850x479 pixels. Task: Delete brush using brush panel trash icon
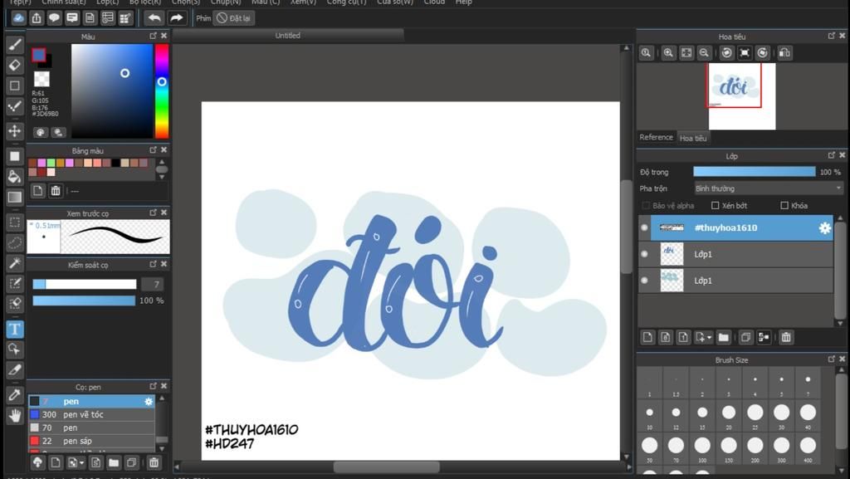(154, 462)
